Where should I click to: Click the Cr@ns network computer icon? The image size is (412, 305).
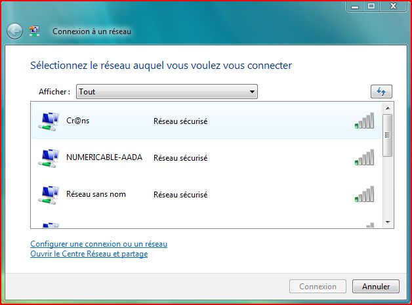coord(49,121)
